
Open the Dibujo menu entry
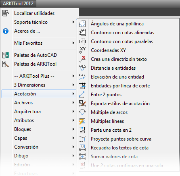tap(21, 156)
